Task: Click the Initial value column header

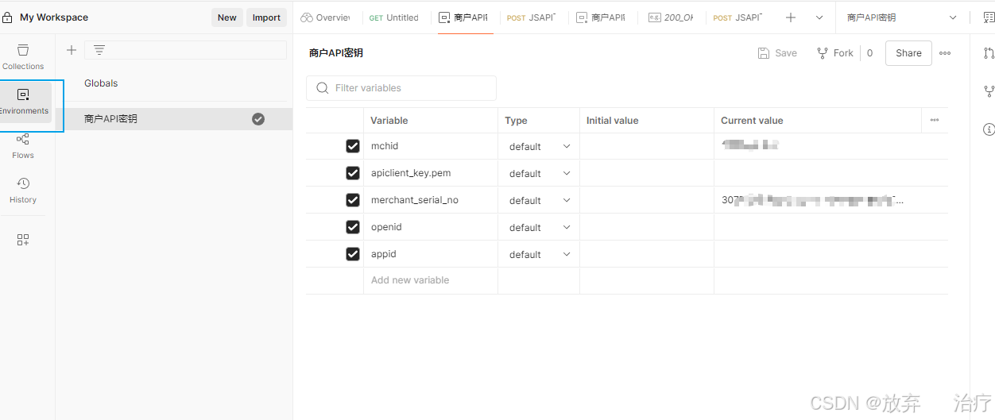Action: pyautogui.click(x=613, y=121)
